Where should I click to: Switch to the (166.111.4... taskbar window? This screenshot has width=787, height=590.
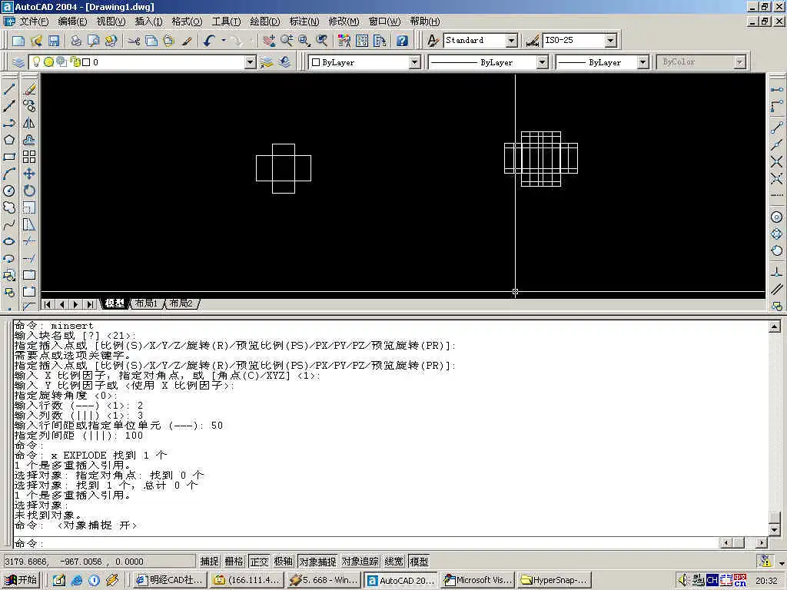click(247, 580)
